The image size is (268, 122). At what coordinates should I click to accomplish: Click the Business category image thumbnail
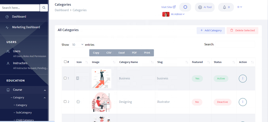(x=101, y=78)
